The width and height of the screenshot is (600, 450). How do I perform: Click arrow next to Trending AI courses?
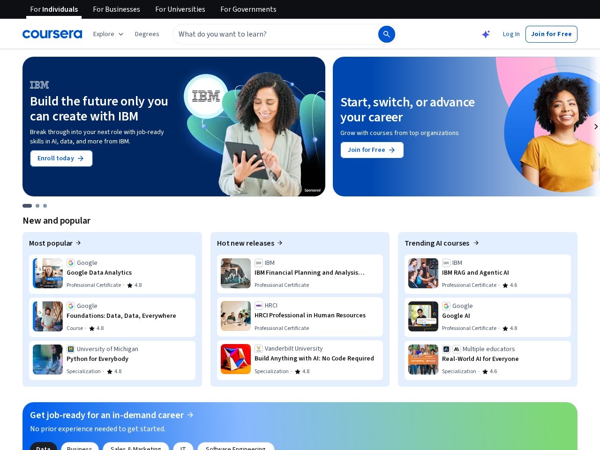pos(476,243)
